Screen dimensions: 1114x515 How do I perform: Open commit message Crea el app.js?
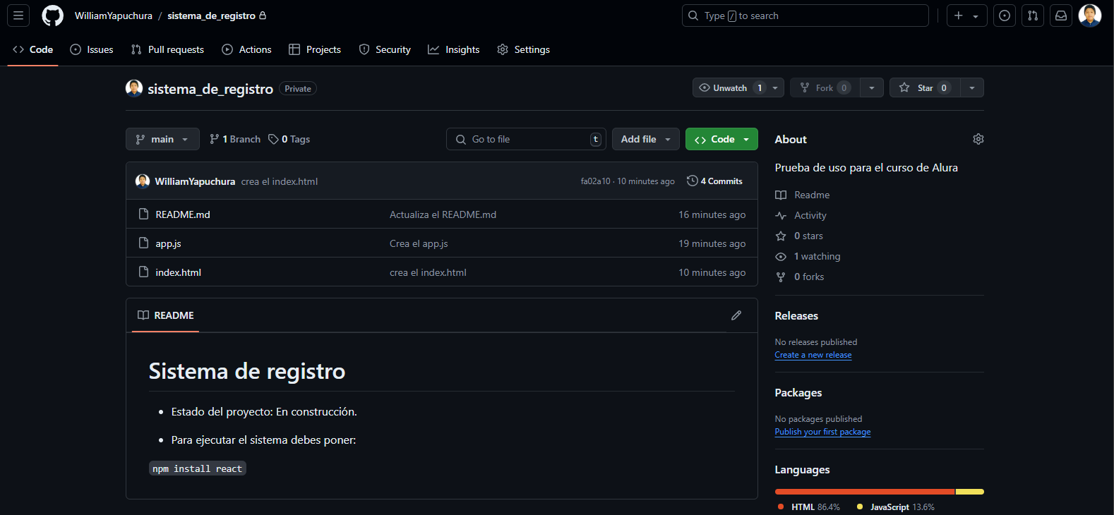click(419, 243)
